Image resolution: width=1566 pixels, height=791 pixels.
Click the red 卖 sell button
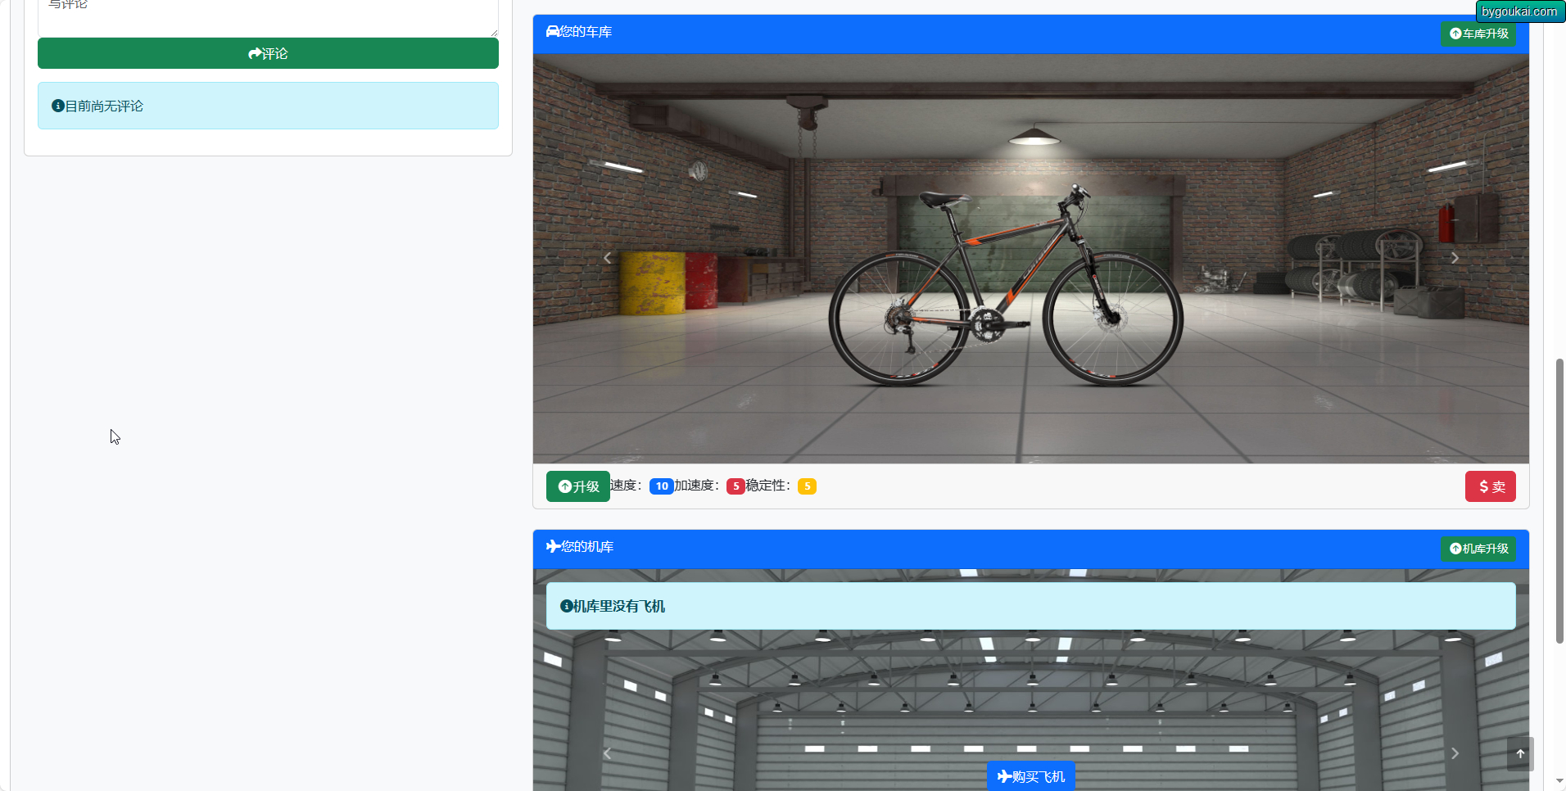coord(1490,486)
